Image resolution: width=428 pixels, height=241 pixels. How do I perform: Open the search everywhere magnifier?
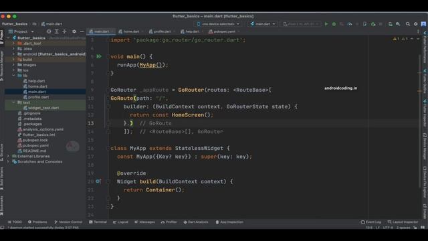[408, 24]
